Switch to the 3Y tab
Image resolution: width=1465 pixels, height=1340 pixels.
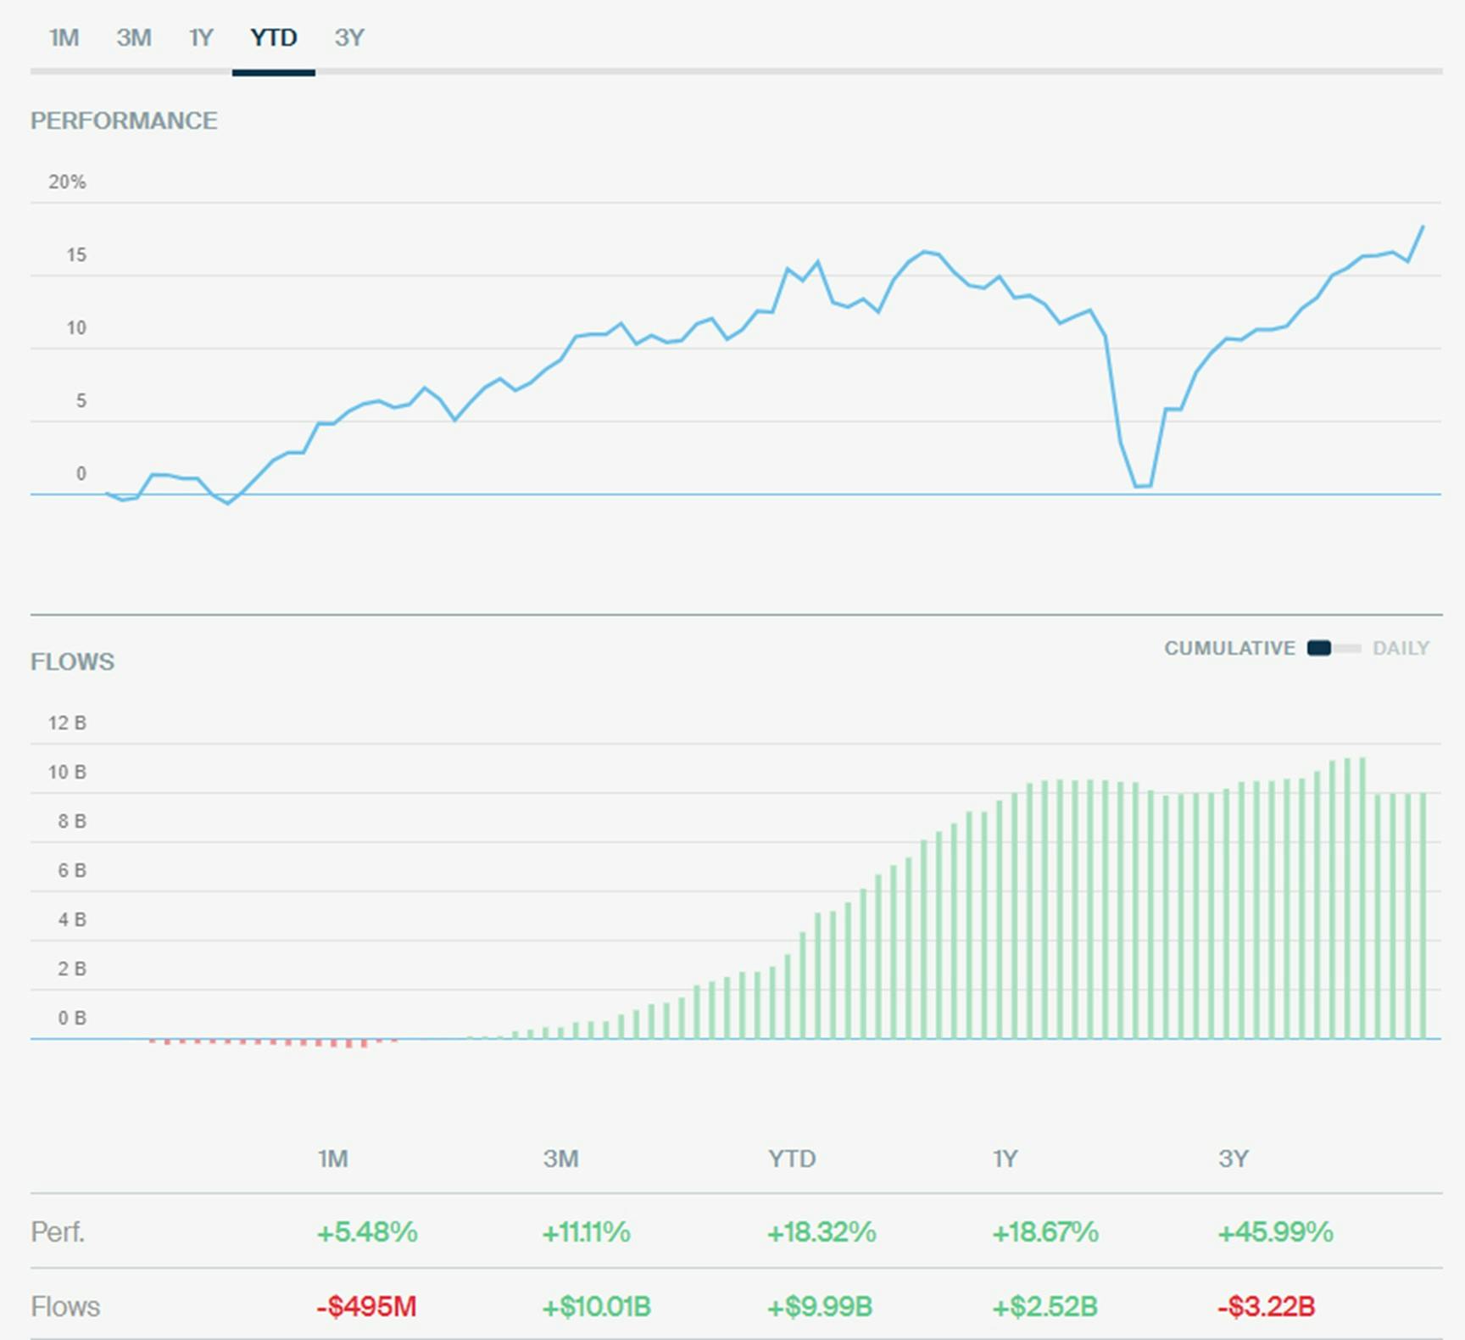pos(349,38)
